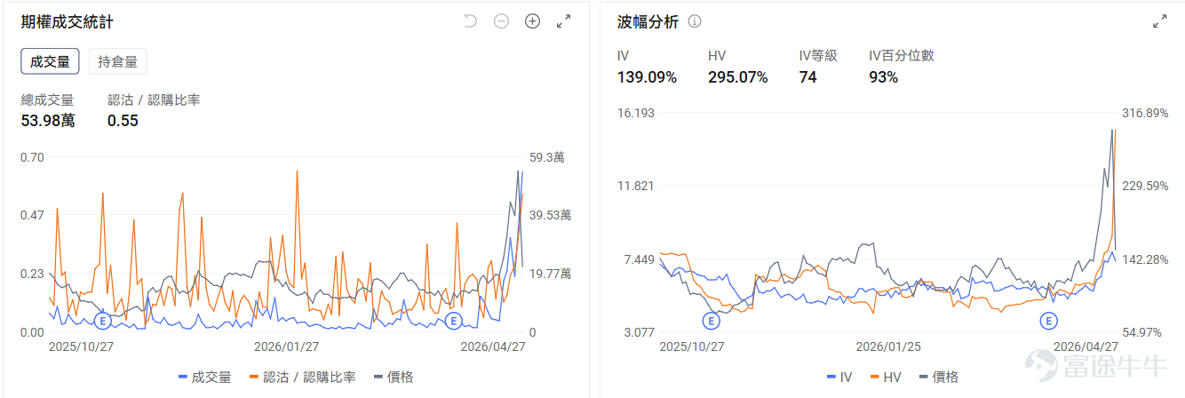This screenshot has width=1185, height=398.
Task: Zoom in the options volume chart
Action: [532, 21]
